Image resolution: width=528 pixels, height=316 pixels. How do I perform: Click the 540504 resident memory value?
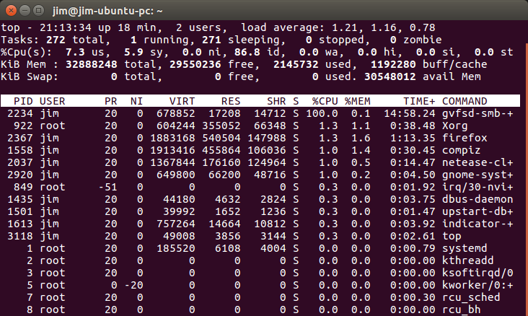221,138
